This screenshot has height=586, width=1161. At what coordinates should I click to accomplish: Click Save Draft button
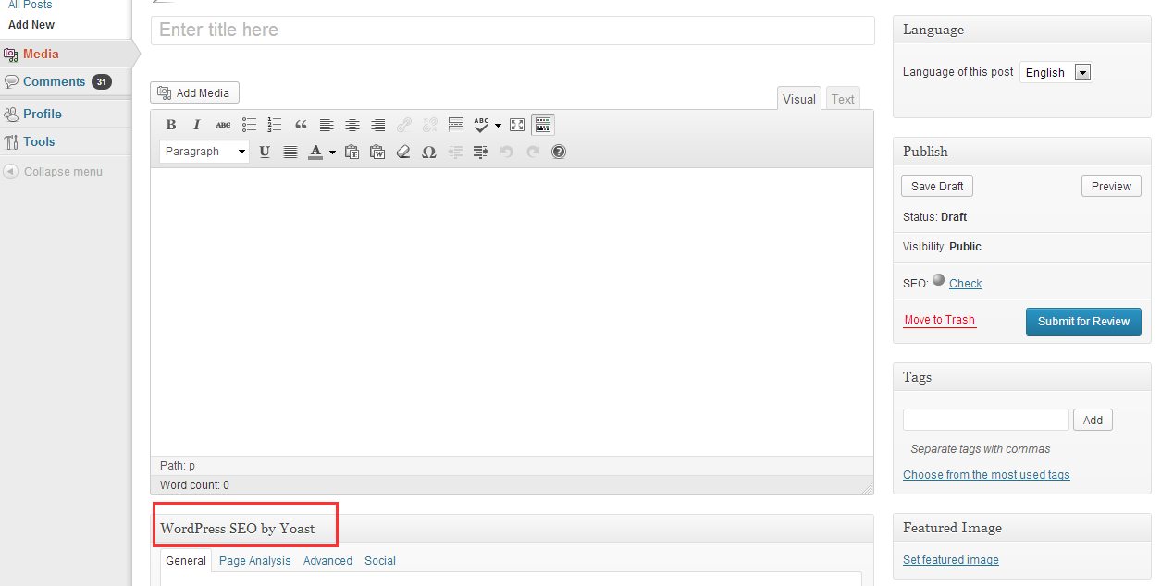937,186
